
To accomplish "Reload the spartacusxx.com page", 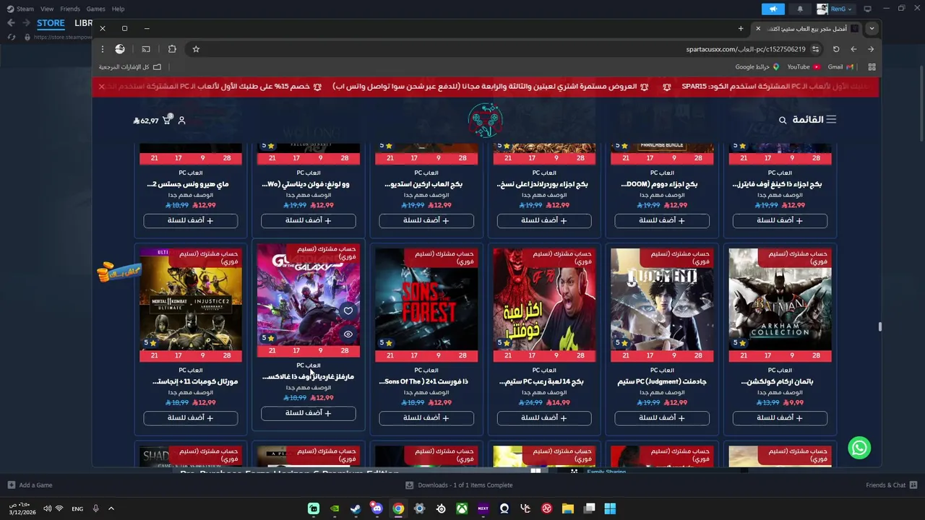I will 836,49.
